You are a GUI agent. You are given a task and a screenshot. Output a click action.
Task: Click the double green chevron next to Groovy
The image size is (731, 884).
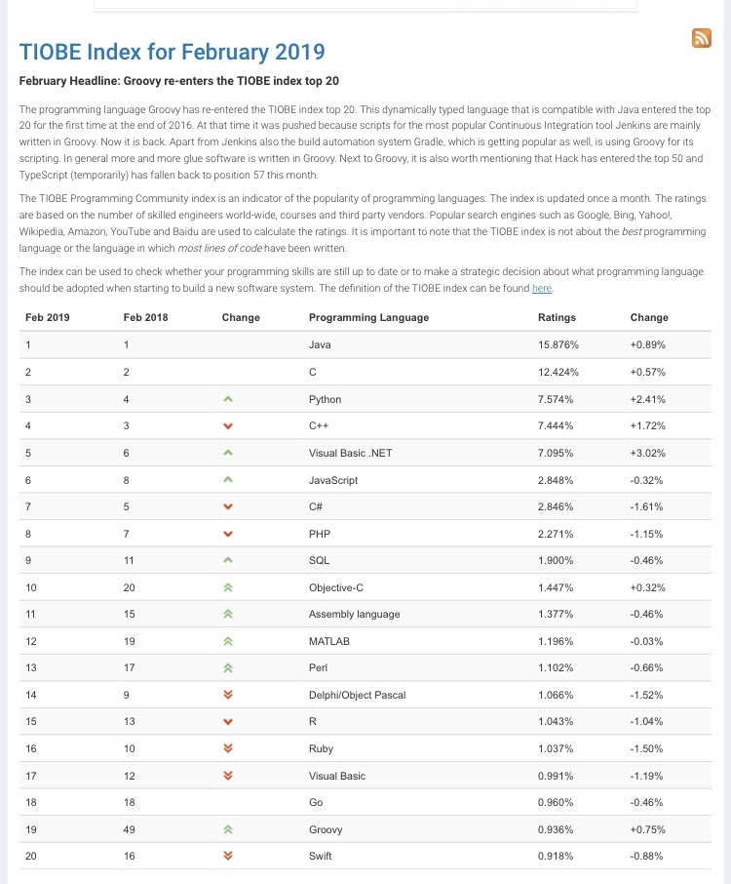[x=227, y=829]
